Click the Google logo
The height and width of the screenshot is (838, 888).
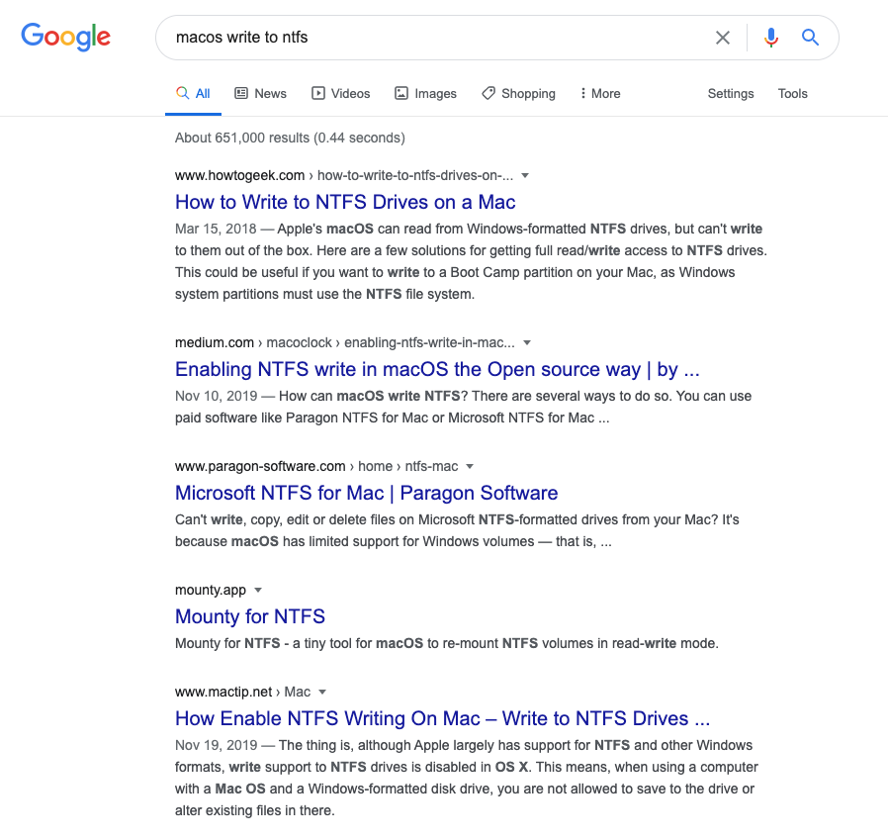(x=65, y=37)
